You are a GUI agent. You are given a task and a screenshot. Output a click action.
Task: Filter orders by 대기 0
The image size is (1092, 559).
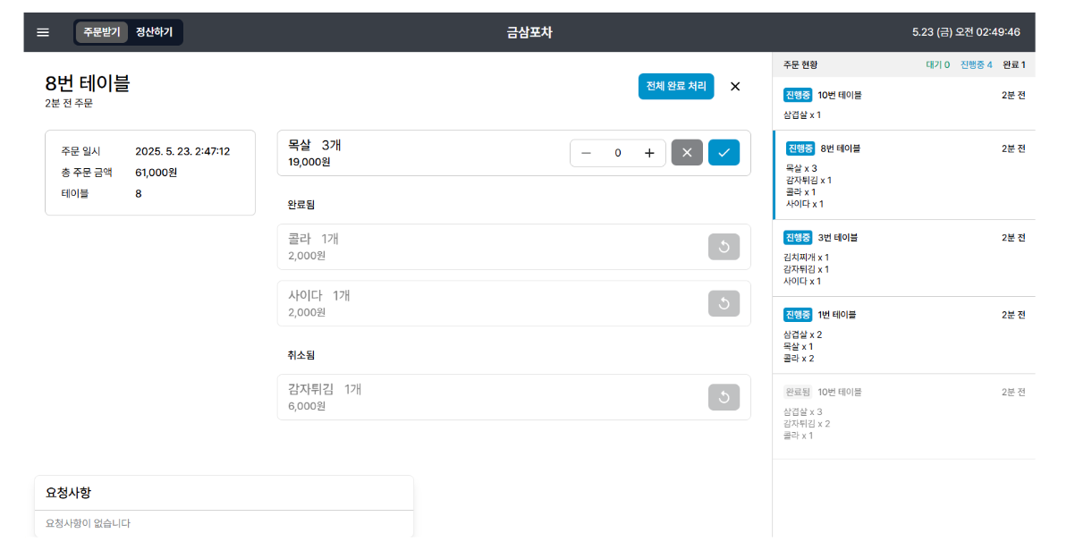pyautogui.click(x=937, y=65)
